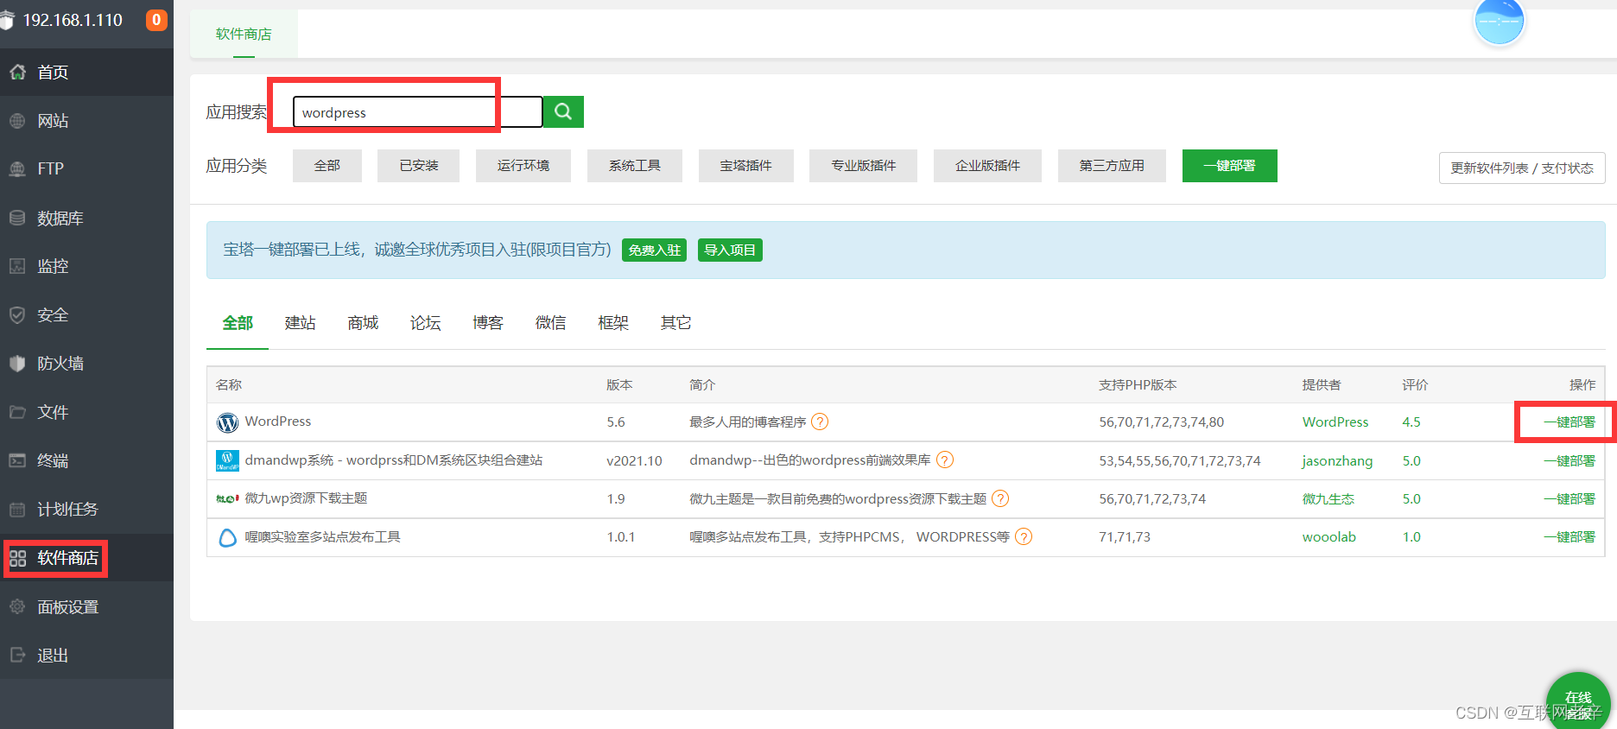Screen dimensions: 1617x729
Task: Click help icon beside 最多人用的博客程序
Action: pos(820,422)
